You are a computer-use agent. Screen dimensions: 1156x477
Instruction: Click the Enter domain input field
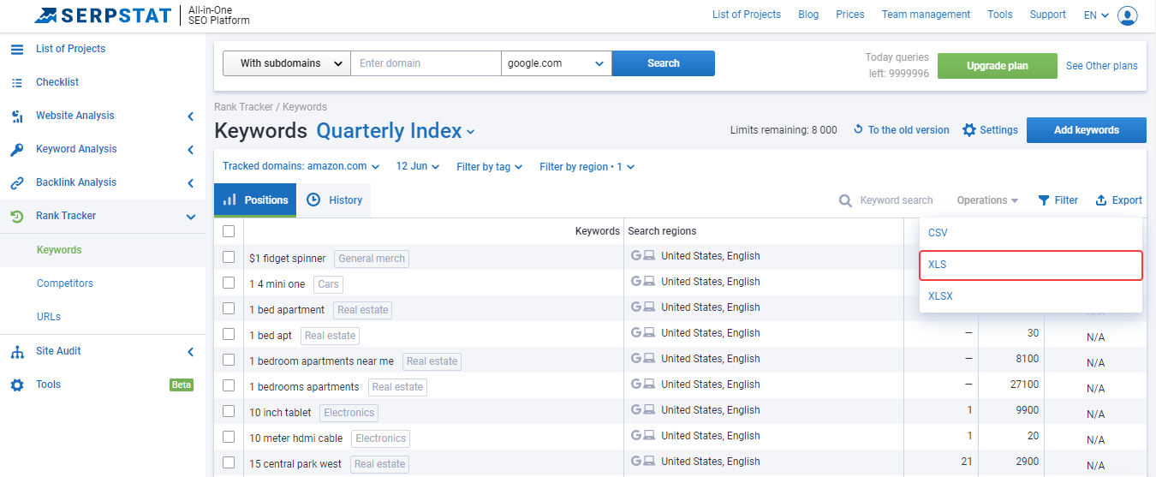[426, 63]
